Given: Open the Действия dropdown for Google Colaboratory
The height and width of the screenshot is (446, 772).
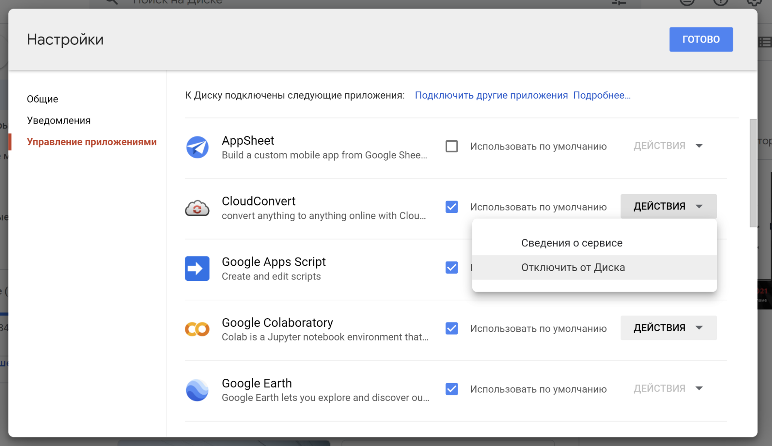Looking at the screenshot, I should (668, 328).
